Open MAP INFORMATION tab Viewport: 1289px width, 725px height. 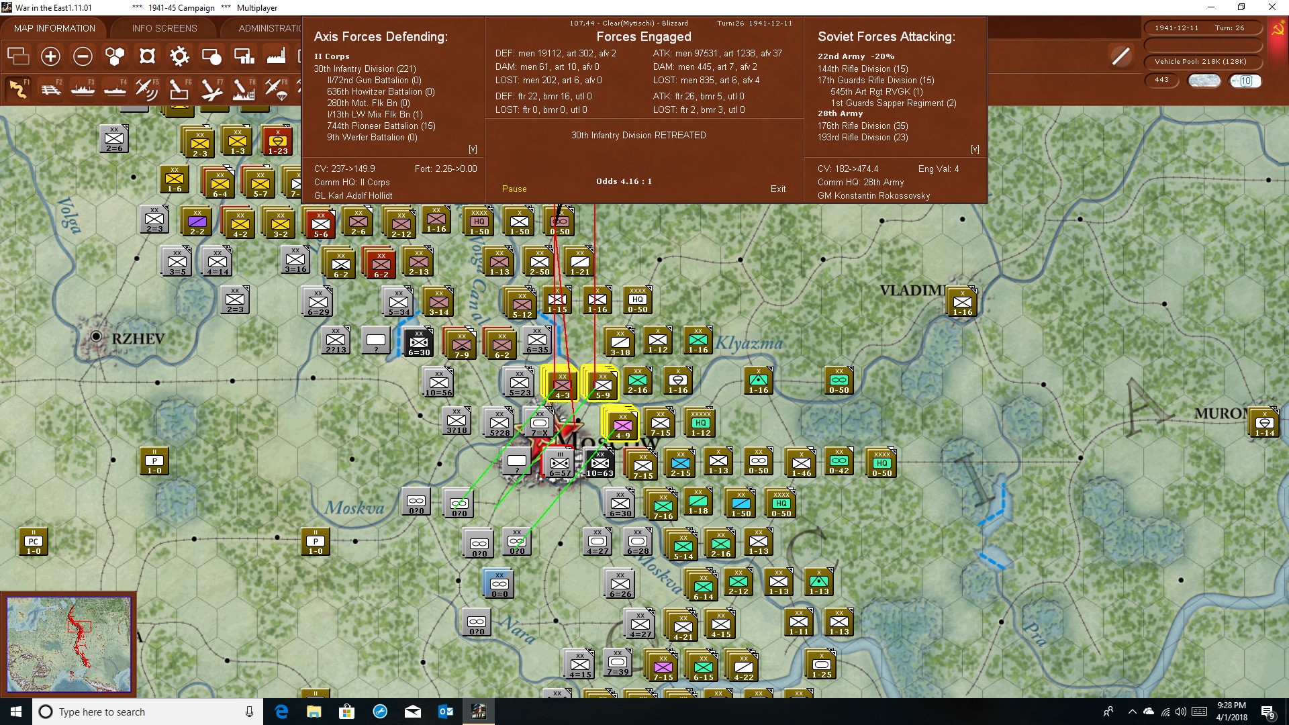tap(54, 28)
